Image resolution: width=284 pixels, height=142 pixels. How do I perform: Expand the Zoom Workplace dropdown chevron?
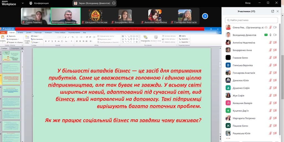[22, 4]
